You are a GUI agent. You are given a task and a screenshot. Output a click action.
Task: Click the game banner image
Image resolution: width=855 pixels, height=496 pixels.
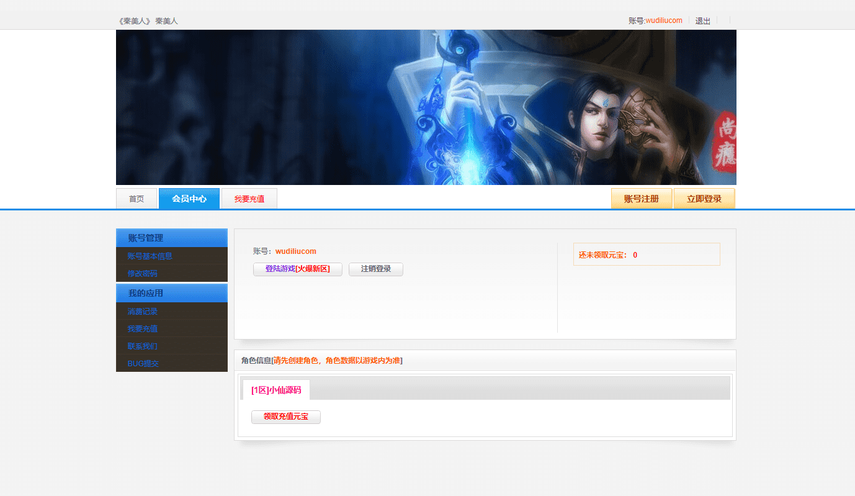[x=426, y=107]
